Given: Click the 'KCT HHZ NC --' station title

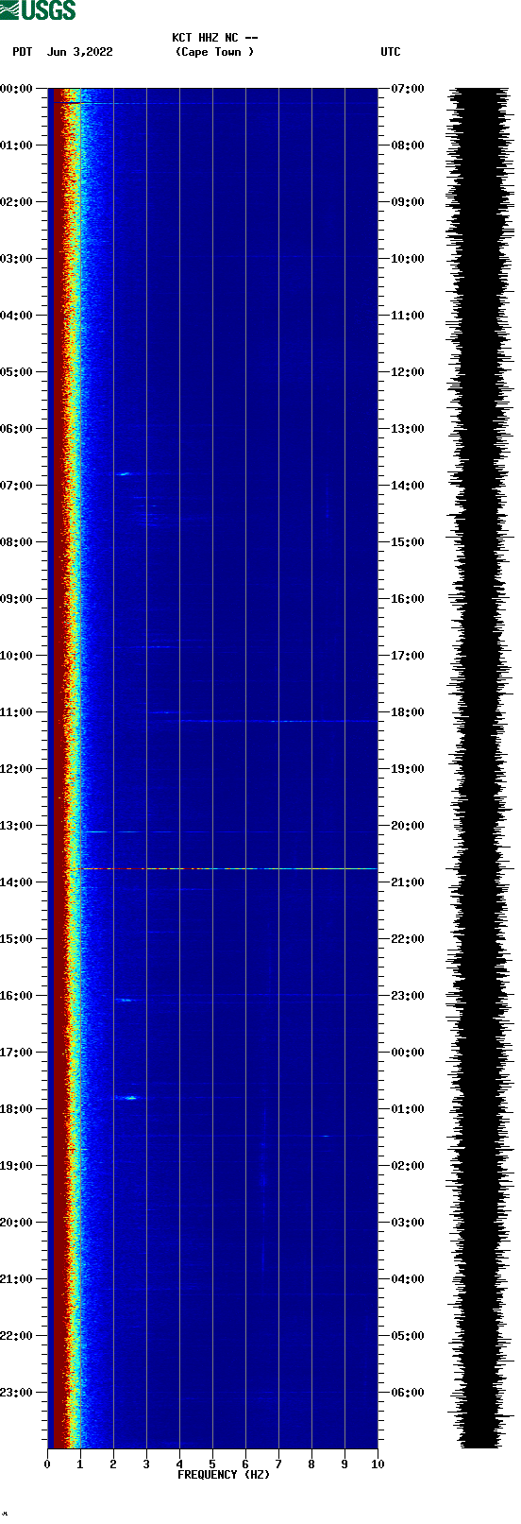Looking at the screenshot, I should (x=215, y=38).
